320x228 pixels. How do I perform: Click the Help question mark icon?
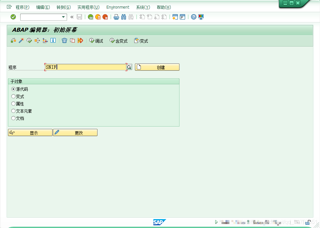coord(194,17)
